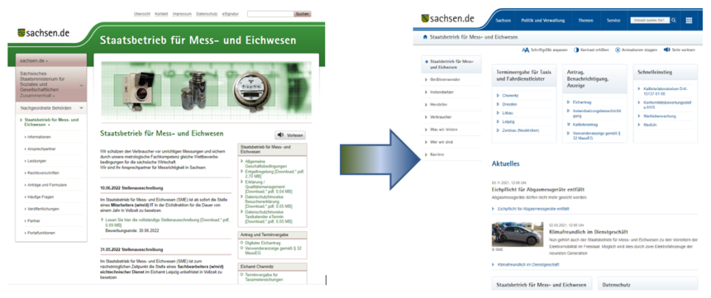Click the Schriftgröße anpassen icon

pyautogui.click(x=526, y=50)
